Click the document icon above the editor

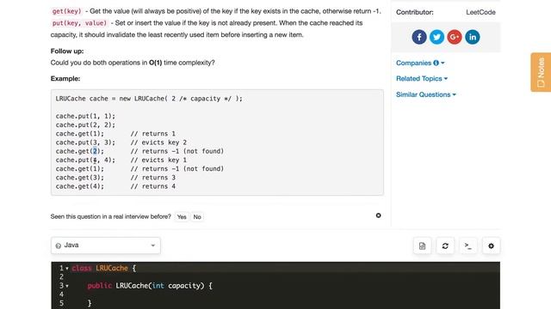[422, 246]
